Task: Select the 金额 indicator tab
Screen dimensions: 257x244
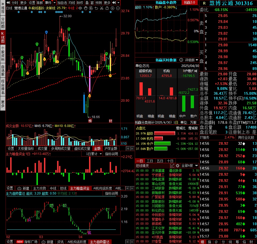Action: coord(97,148)
